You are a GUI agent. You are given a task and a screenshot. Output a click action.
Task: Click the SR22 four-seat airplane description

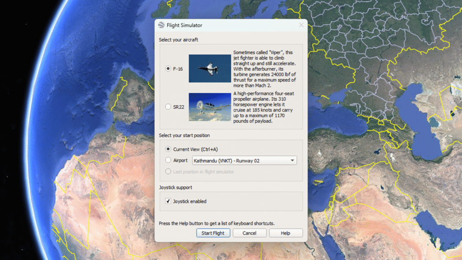tap(264, 107)
